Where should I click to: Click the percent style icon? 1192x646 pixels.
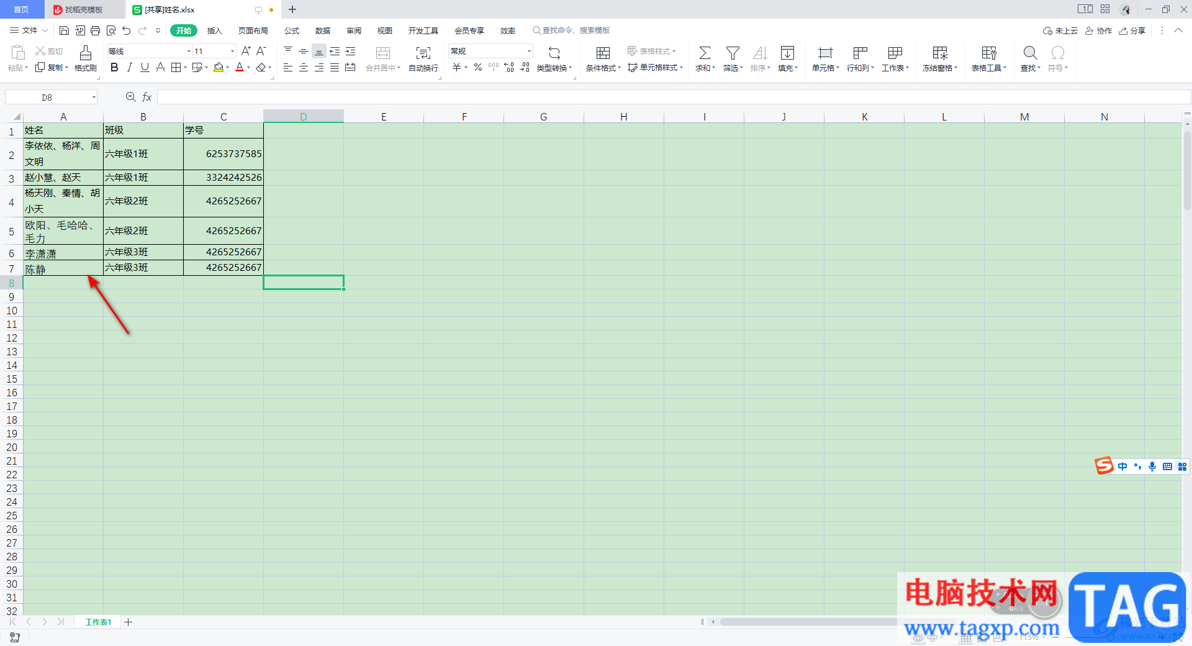click(478, 67)
